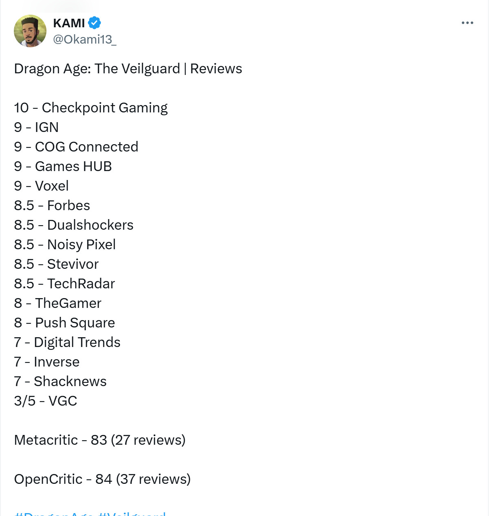The image size is (499, 516).
Task: Click the KAMI display name
Action: [x=69, y=23]
